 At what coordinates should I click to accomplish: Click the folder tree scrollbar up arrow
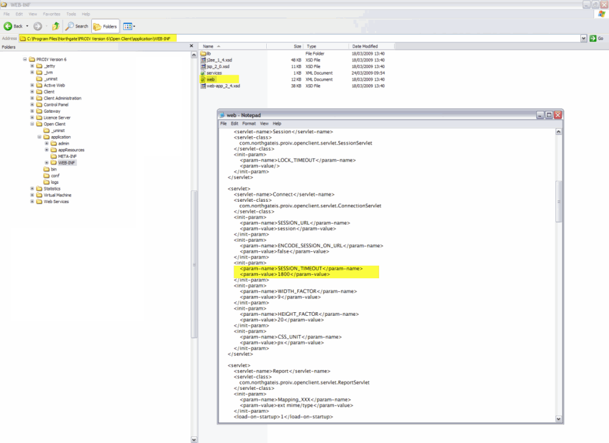194,55
